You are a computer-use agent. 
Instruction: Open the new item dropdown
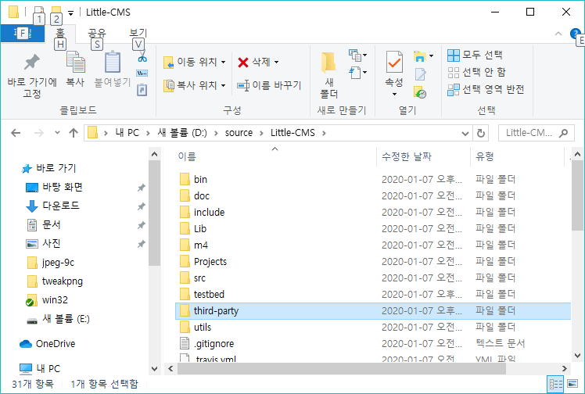click(357, 56)
